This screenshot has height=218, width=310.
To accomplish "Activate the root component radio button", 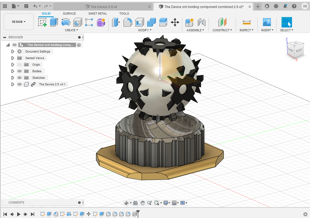I will pyautogui.click(x=79, y=45).
